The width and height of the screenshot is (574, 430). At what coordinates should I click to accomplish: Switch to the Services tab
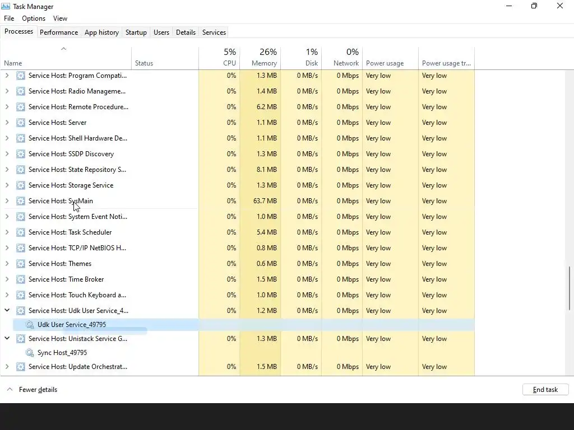[x=214, y=32]
